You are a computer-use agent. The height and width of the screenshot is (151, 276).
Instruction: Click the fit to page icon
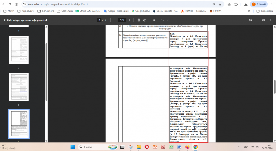point(139,20)
